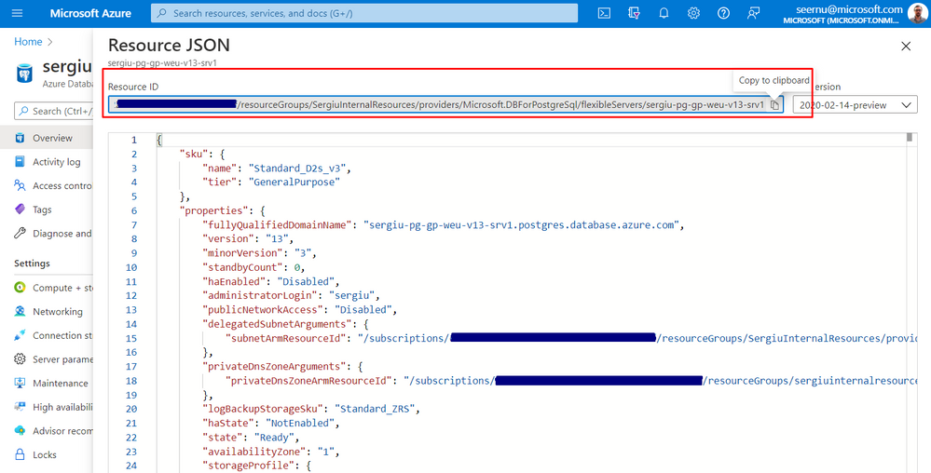Click the Maintenance icon
Image resolution: width=931 pixels, height=473 pixels.
(20, 383)
